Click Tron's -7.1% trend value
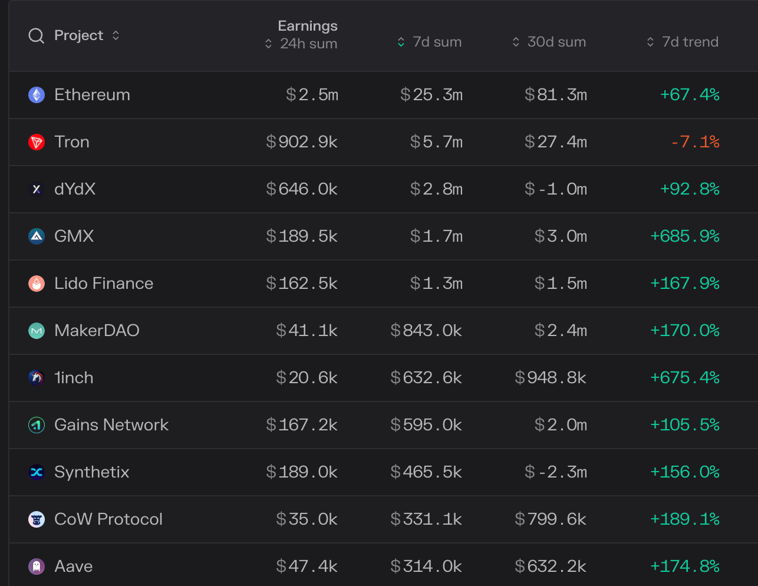 tap(696, 142)
